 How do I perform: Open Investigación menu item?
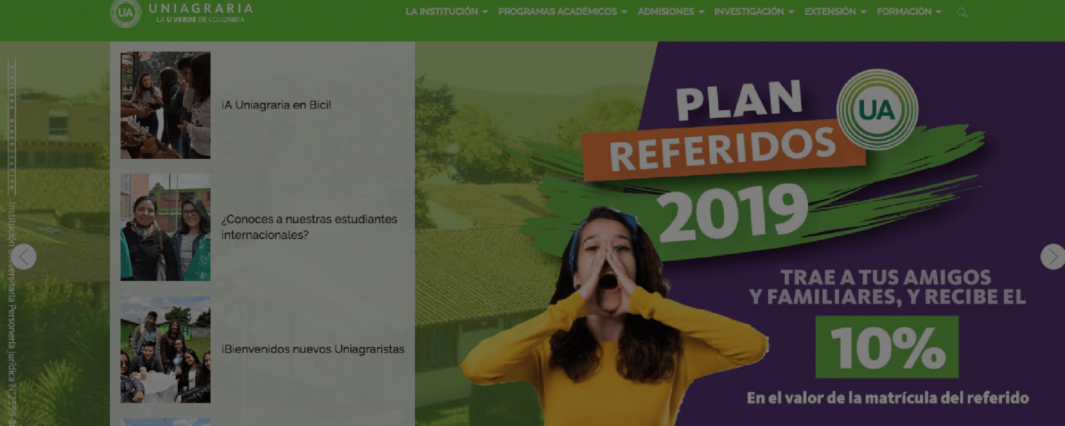coord(754,12)
